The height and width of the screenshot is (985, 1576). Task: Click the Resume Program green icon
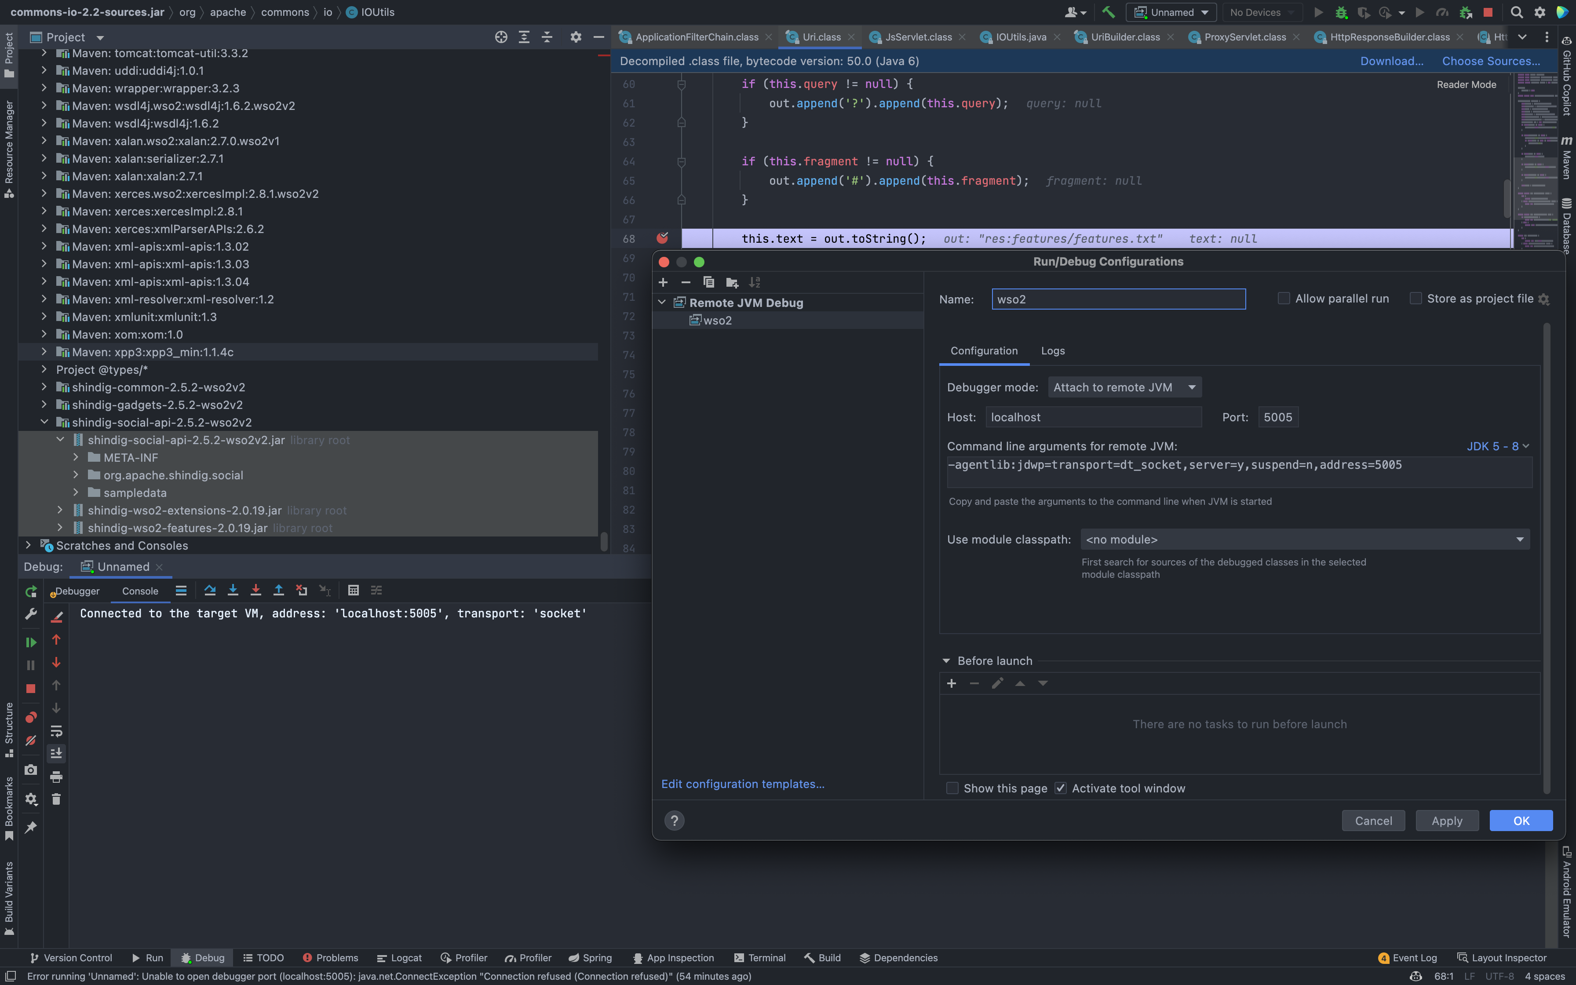coord(31,642)
